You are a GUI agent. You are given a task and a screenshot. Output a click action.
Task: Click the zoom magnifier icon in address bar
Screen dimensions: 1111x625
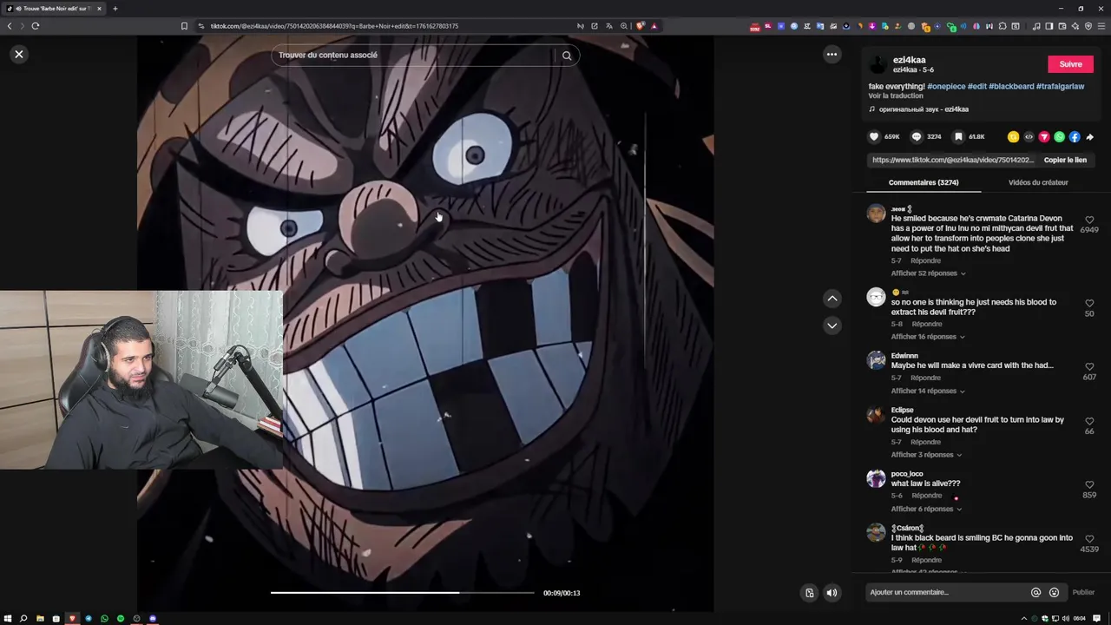coord(623,26)
